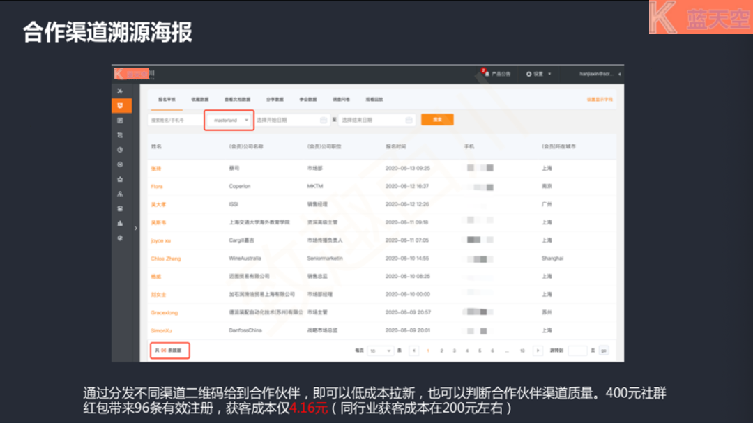The height and width of the screenshot is (423, 753).
Task: Click the highlighted orange sidebar icon
Action: pos(121,106)
